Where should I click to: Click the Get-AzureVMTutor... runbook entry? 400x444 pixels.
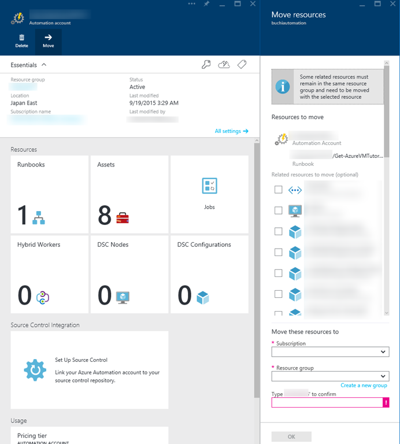336,159
